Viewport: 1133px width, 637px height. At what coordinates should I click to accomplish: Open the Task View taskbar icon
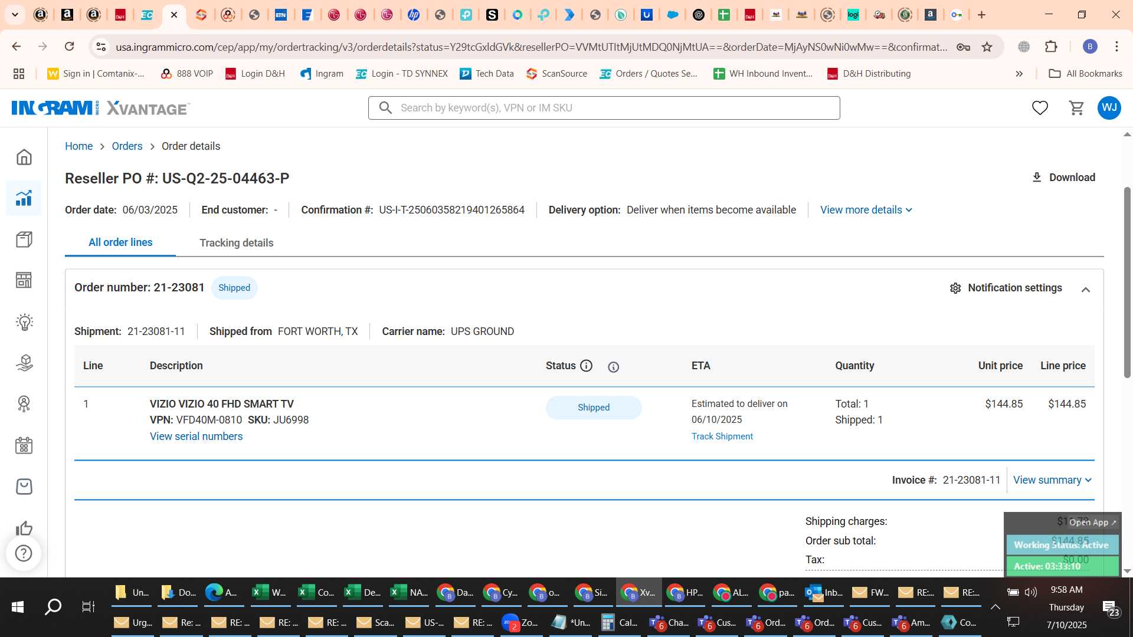click(x=88, y=606)
